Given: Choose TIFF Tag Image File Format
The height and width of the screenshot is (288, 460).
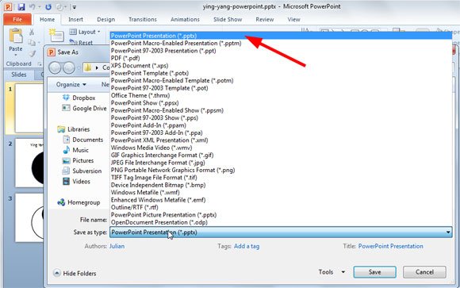Looking at the screenshot, I should 281,178.
